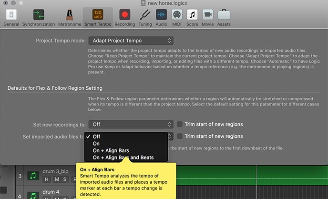328x199 pixels.
Task: Solo the drum 3_bip track
Action: click(65, 179)
